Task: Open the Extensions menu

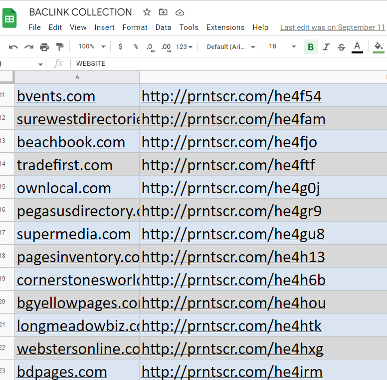Action: pos(225,27)
